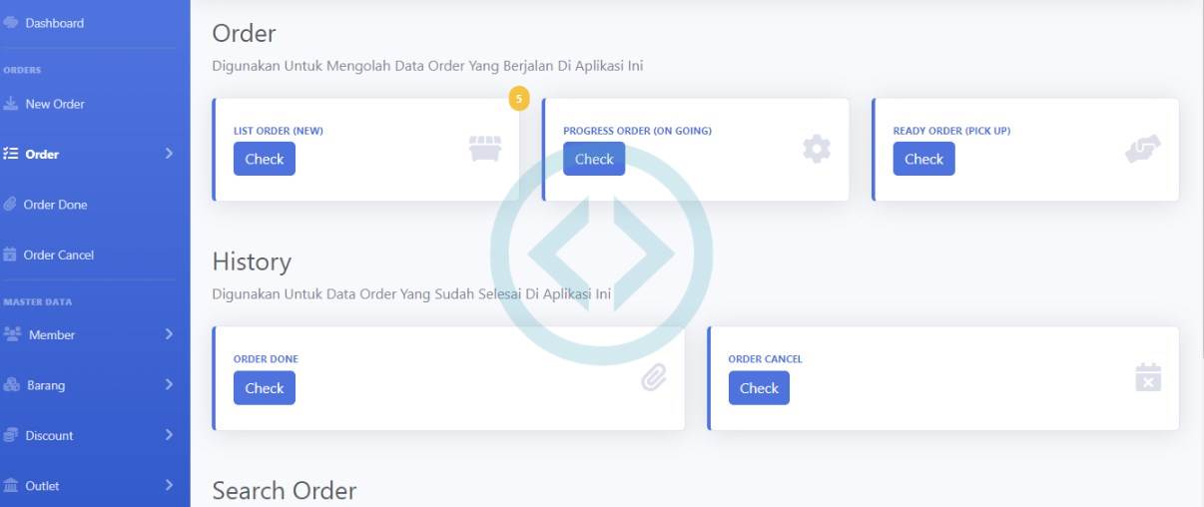1204x507 pixels.
Task: Click the gear icon in Progress Order card
Action: [x=816, y=149]
